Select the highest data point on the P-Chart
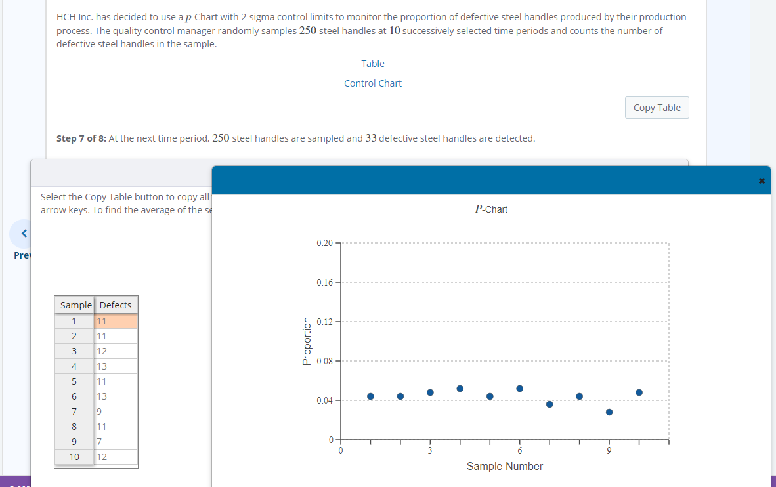 tap(460, 388)
